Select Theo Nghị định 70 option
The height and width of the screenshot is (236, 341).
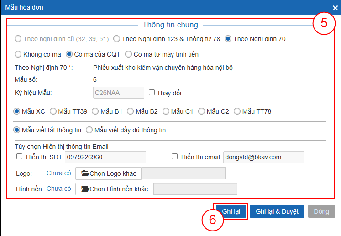(228, 39)
